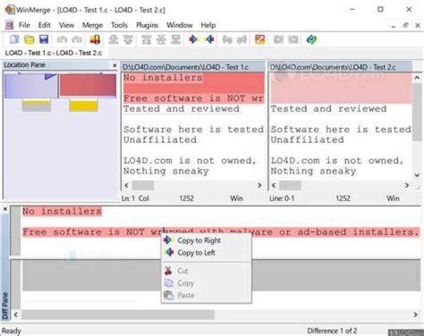Open the Edit menu
This screenshot has height=336, width=424.
point(44,25)
